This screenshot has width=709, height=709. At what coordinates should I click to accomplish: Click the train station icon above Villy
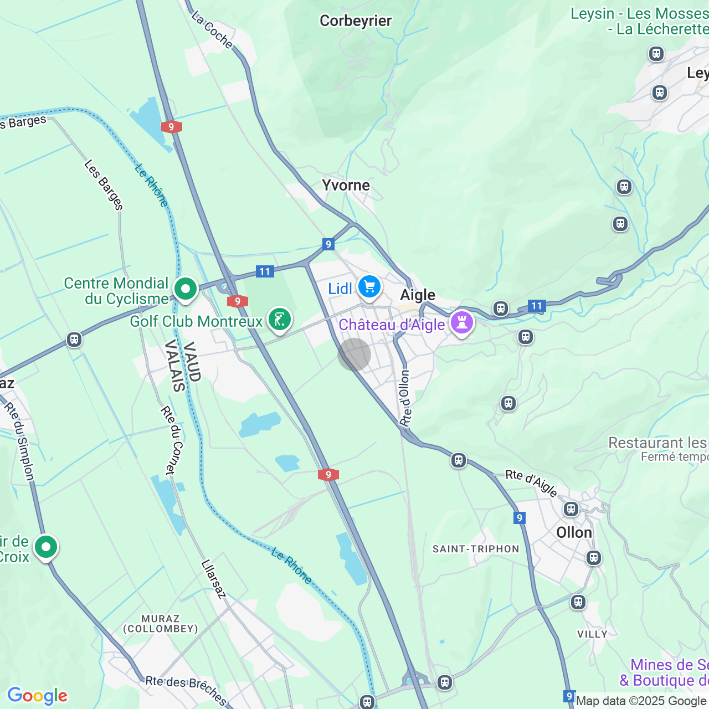tap(578, 602)
